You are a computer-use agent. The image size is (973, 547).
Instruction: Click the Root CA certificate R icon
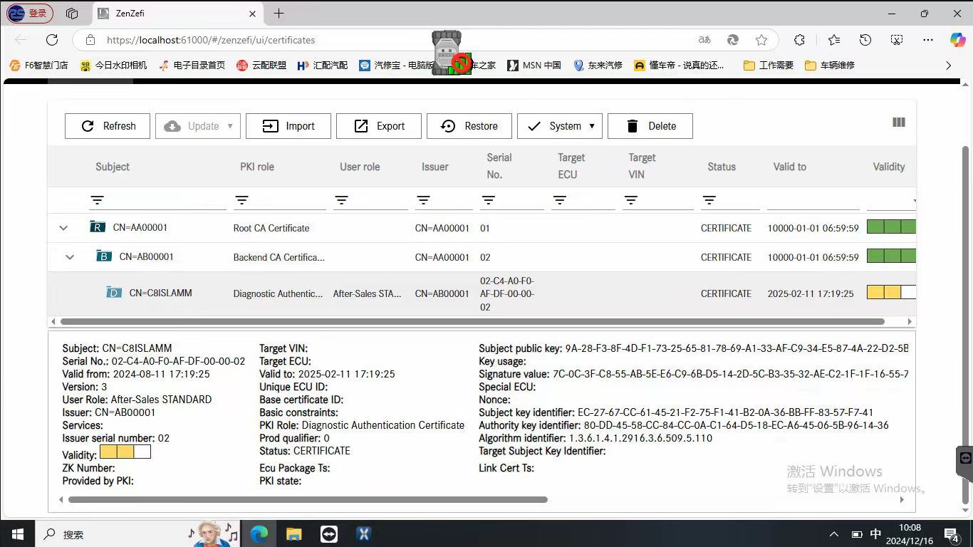[98, 227]
